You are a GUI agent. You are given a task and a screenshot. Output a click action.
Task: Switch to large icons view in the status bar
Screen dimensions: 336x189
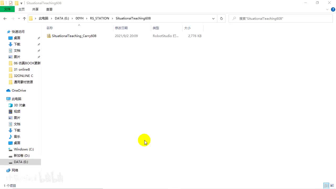(332, 186)
